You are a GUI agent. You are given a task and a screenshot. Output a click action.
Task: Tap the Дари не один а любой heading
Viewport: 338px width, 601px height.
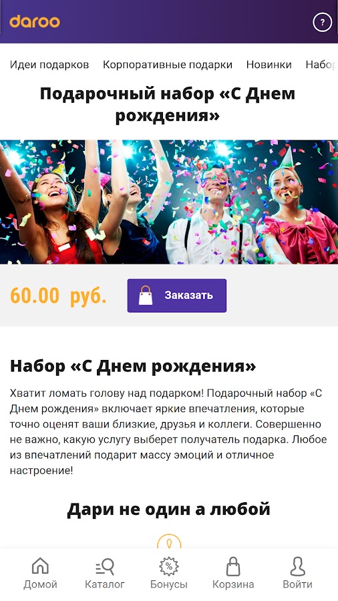(x=168, y=509)
